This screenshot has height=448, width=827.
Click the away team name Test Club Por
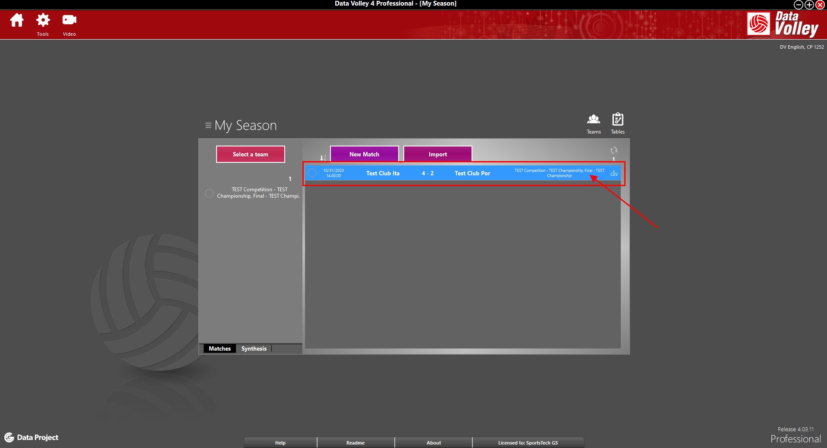point(472,173)
